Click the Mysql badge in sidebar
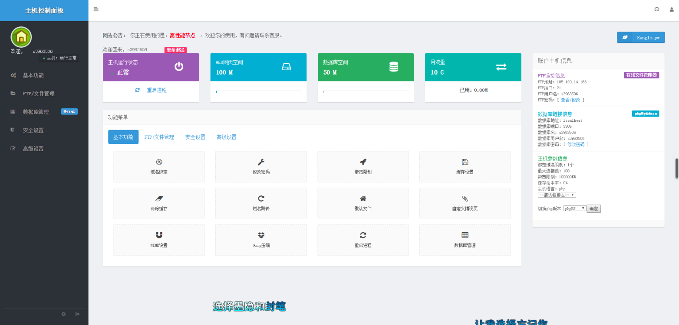Screen dimensions: 679x325 pos(69,111)
